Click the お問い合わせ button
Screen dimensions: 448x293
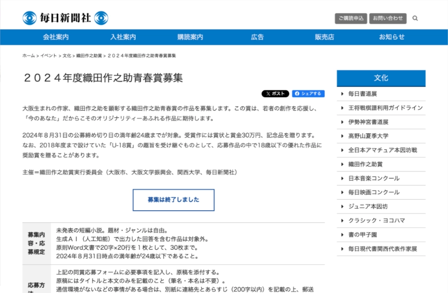pyautogui.click(x=388, y=18)
